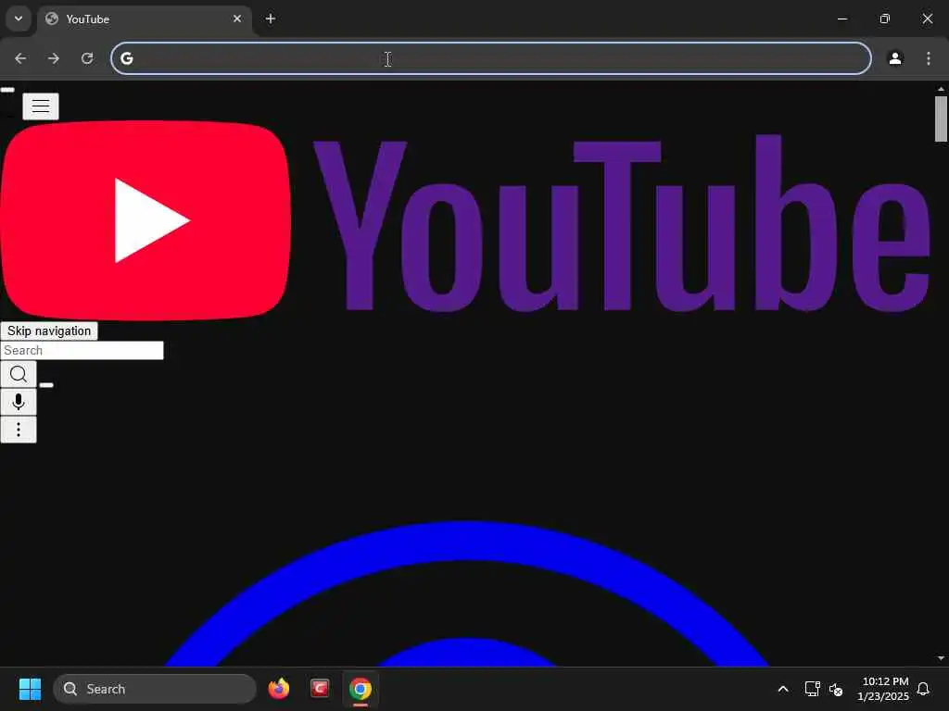
Task: Click the Google icon in address bar
Action: pos(126,58)
